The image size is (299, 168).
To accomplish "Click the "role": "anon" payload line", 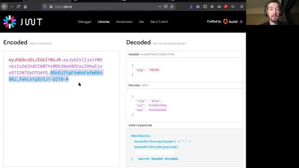I will click(149, 101).
